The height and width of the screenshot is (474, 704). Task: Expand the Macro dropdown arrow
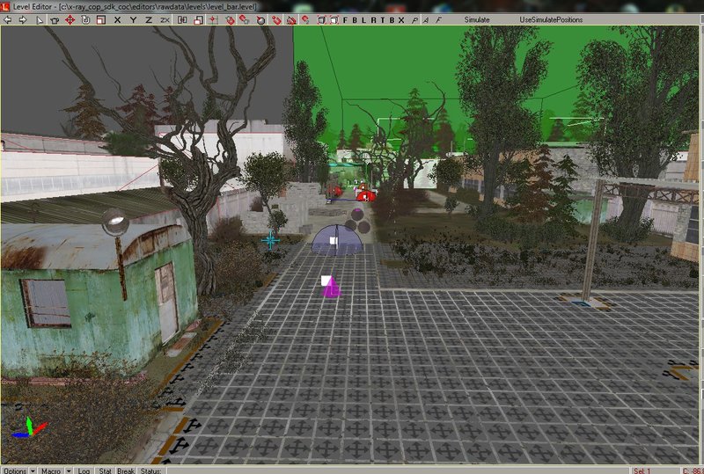pyautogui.click(x=69, y=470)
